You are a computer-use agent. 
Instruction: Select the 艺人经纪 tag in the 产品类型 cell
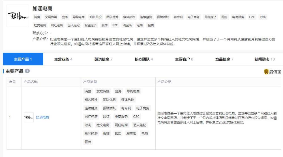pyautogui.click(x=140, y=125)
